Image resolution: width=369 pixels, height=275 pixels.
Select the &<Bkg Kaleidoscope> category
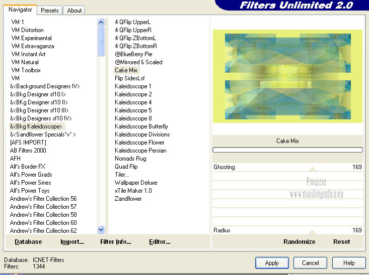coord(36,126)
